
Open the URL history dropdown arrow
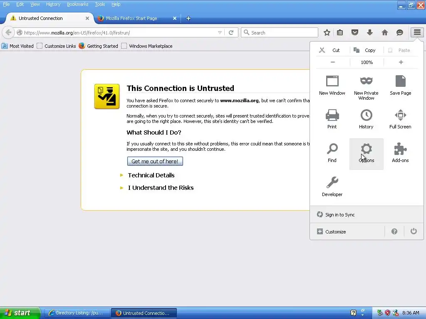(220, 32)
